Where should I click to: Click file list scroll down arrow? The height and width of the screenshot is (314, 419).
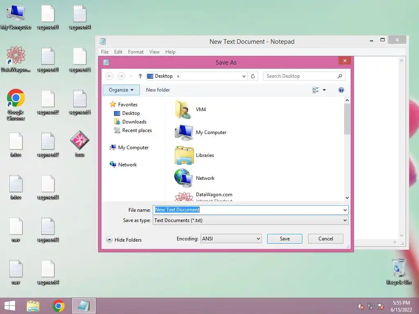tap(347, 198)
